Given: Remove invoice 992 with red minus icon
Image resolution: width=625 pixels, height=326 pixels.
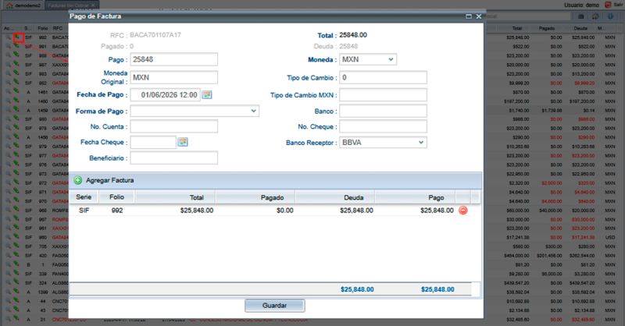Looking at the screenshot, I should 462,210.
